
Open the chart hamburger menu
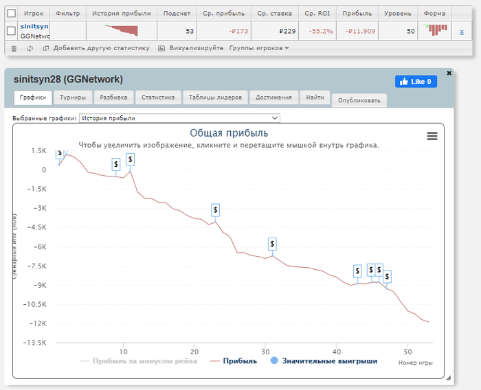432,136
